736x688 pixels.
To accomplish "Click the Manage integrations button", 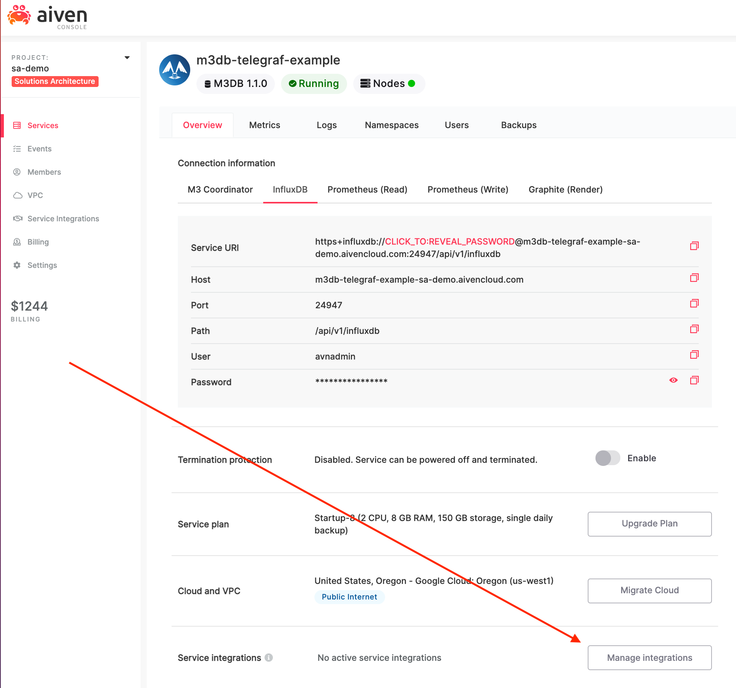I will (649, 657).
